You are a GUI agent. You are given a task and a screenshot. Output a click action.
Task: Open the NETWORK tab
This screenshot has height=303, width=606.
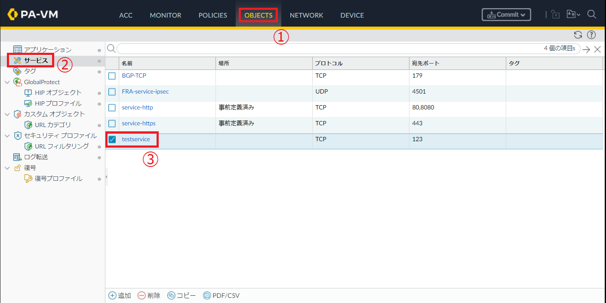coord(306,15)
